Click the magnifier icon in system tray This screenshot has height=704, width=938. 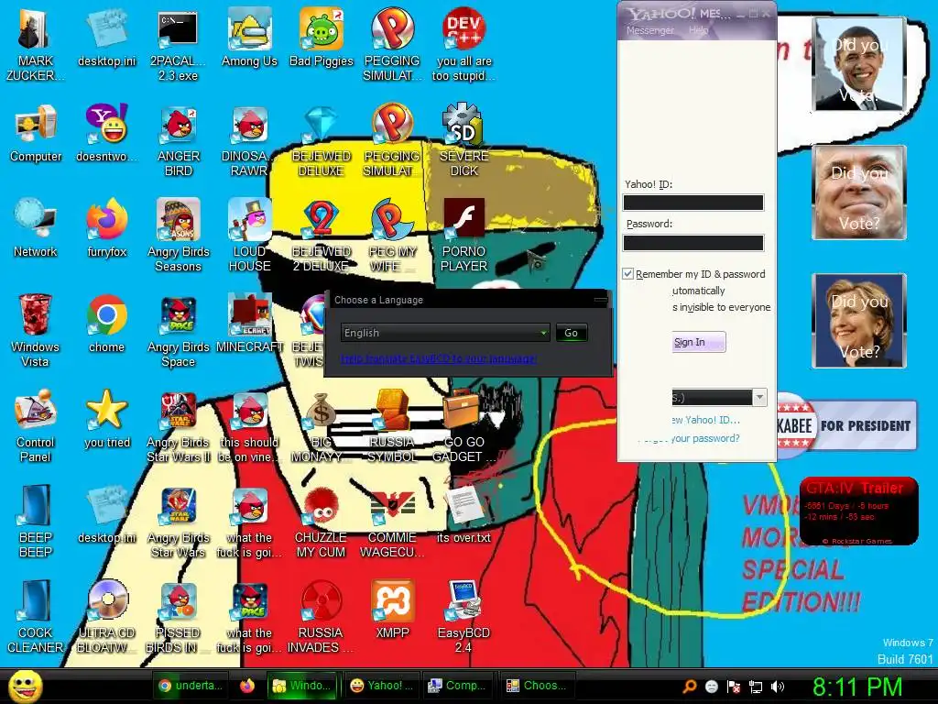[x=689, y=687]
